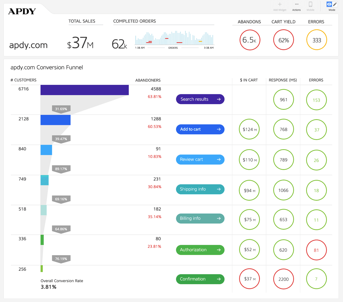Click the APDY logo
Image resolution: width=343 pixels, height=302 pixels.
pos(22,11)
